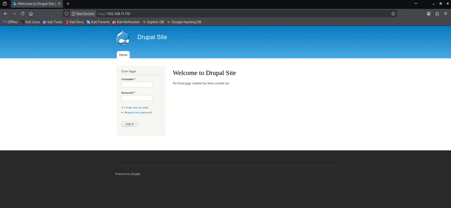
Task: Expand the list all tabs chevron
Action: point(416,4)
